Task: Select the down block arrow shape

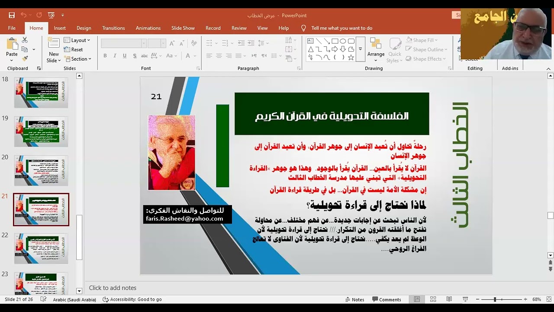Action: [x=343, y=49]
